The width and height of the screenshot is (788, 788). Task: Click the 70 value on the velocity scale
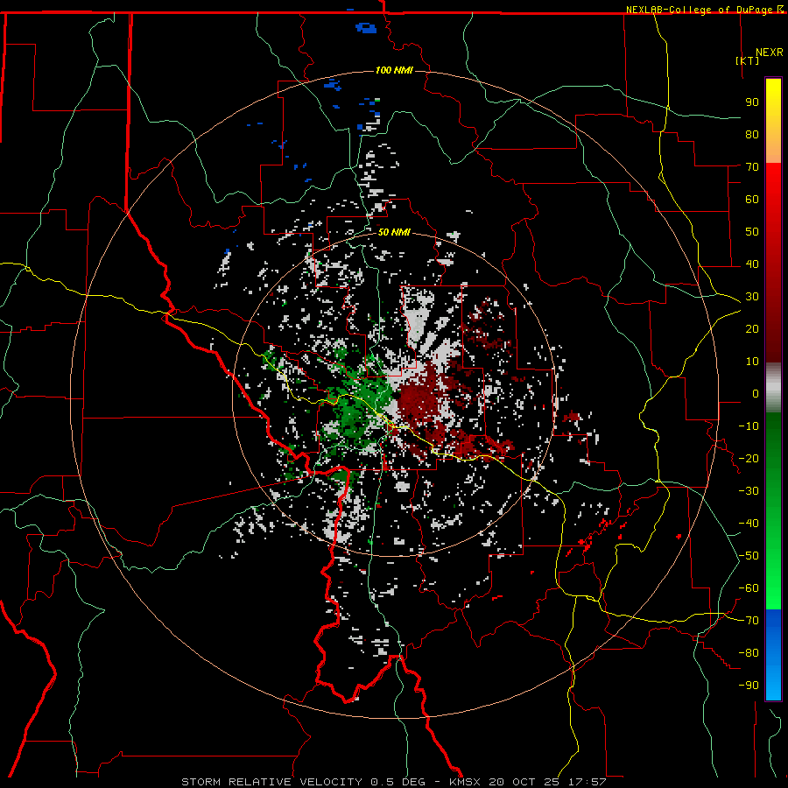pos(752,167)
